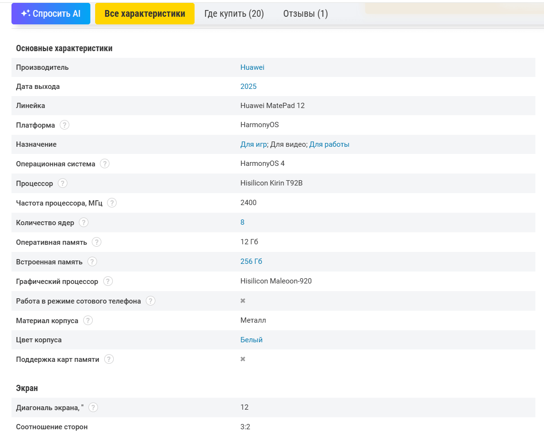Show hint for Частота процессора, МГц
544x435 pixels.
click(x=112, y=203)
